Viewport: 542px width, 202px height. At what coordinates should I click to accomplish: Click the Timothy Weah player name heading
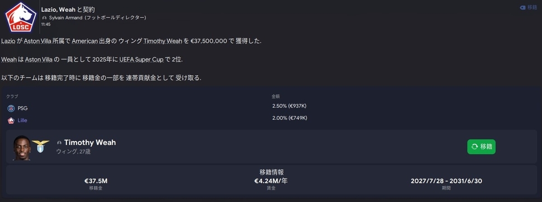tap(90, 143)
